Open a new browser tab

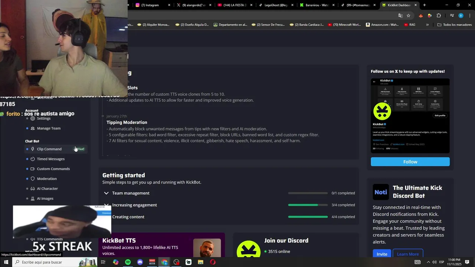[425, 5]
